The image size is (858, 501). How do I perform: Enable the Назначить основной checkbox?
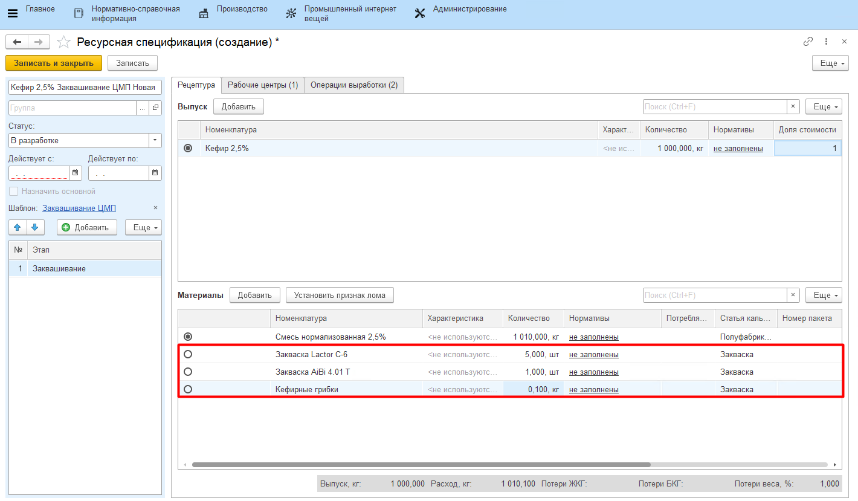click(13, 192)
